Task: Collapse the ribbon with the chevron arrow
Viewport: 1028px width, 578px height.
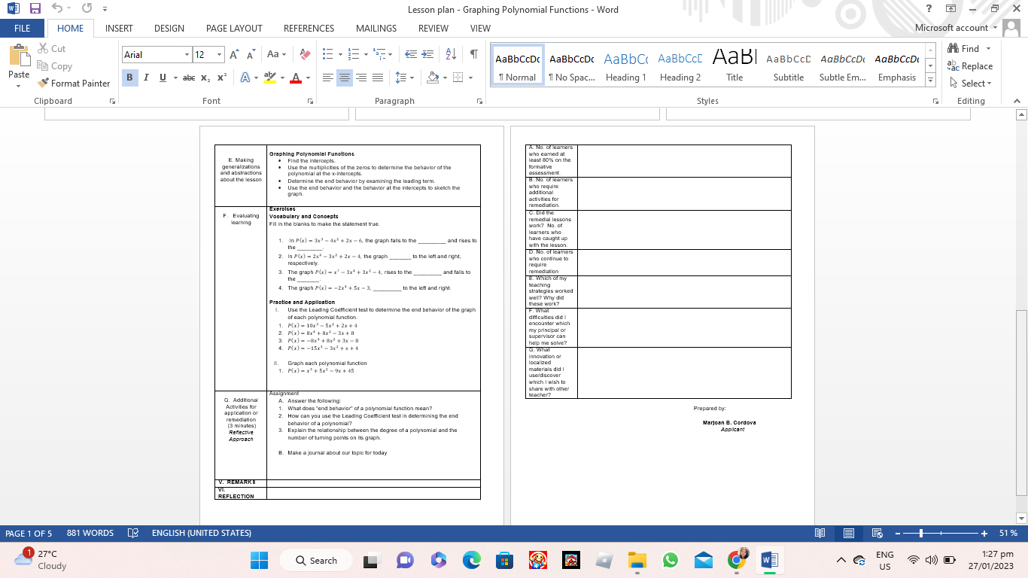Action: tap(1017, 101)
